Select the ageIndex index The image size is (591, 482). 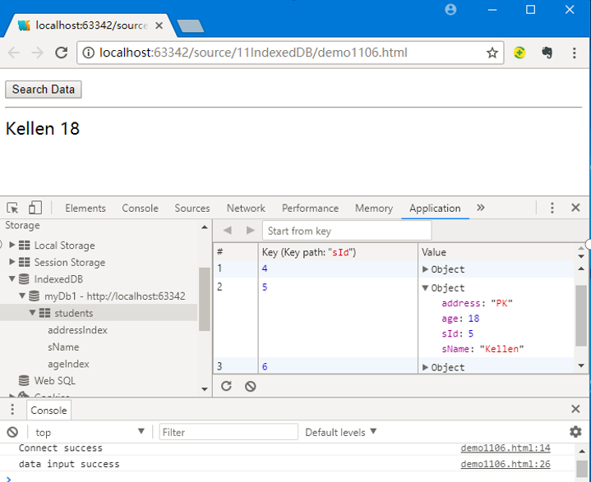click(x=68, y=364)
